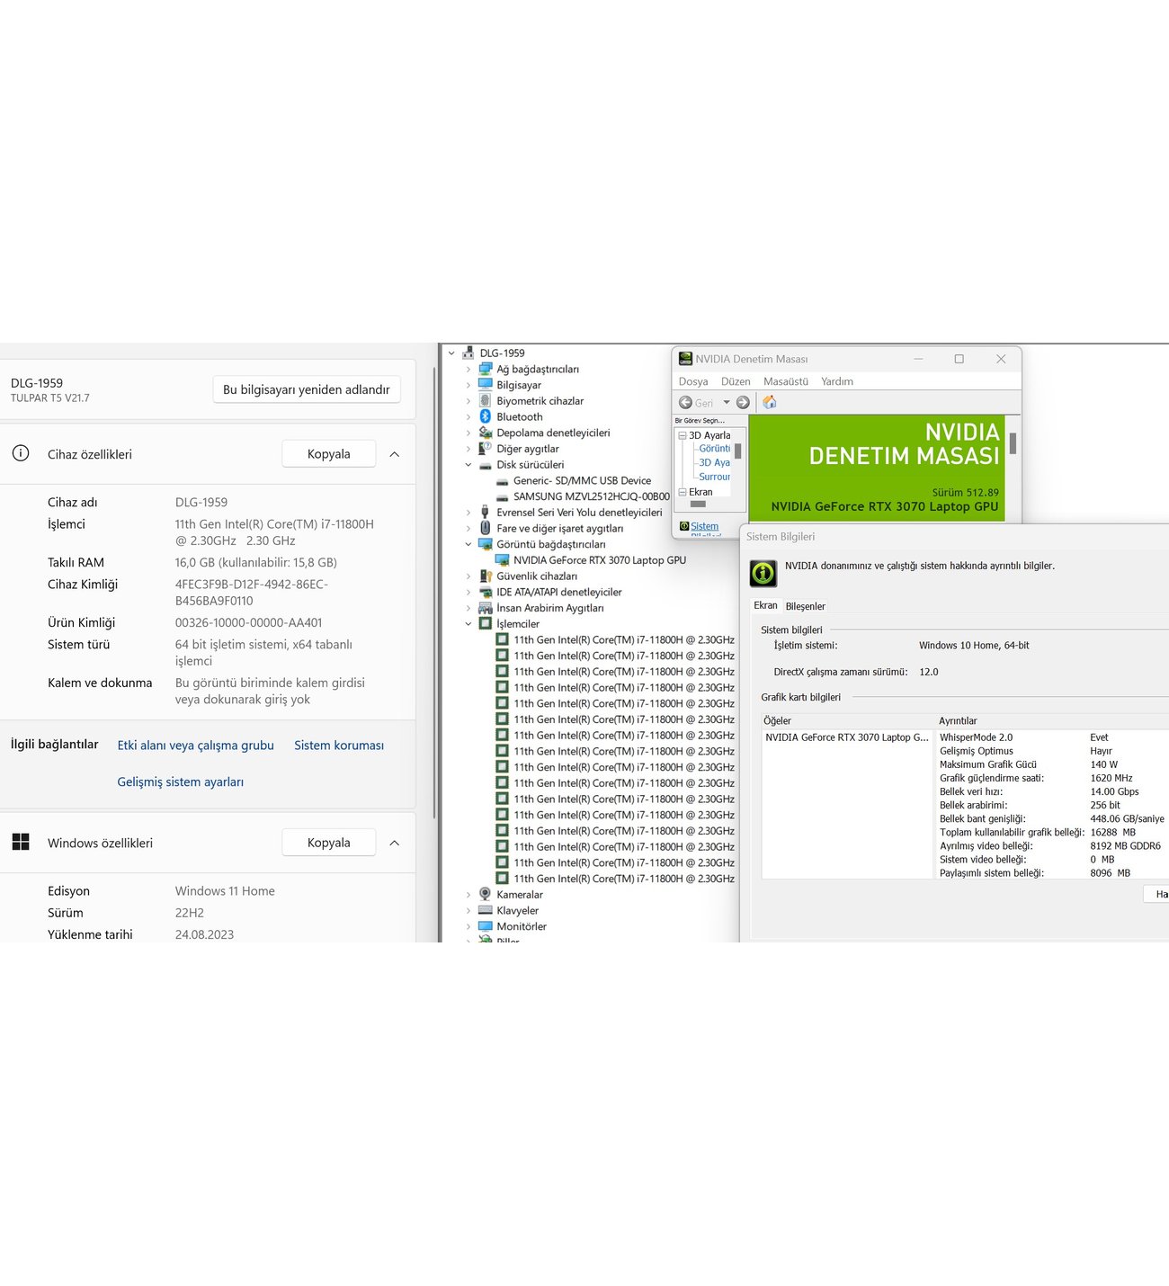Click the forward arrow in NVIDIA toolbar
Viewport: 1169px width, 1286px height.
pos(743,403)
